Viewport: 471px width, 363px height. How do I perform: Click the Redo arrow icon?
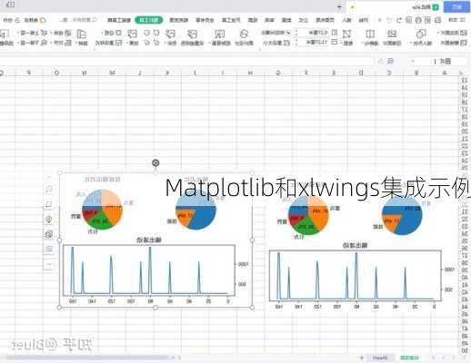389,20
